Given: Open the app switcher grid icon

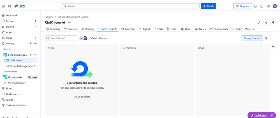Looking at the screenshot, I should pyautogui.click(x=10, y=6).
